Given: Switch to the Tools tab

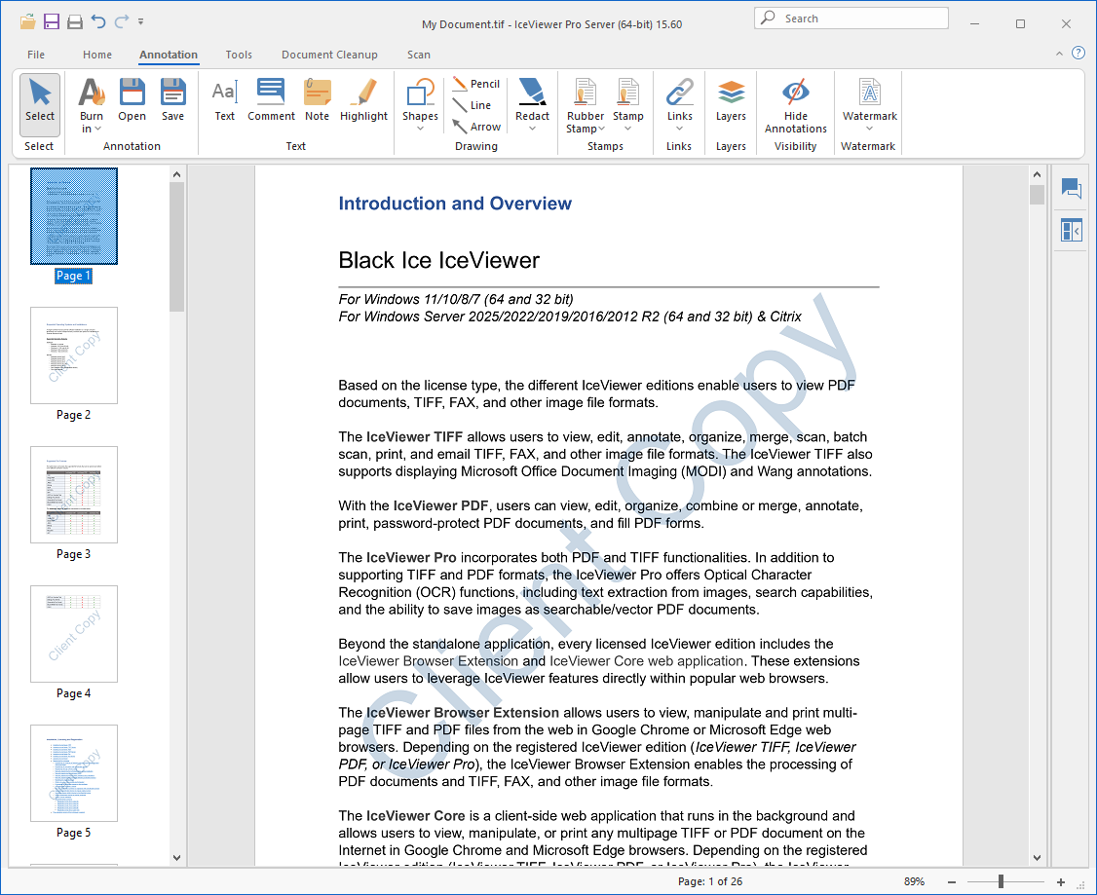Looking at the screenshot, I should (x=239, y=55).
